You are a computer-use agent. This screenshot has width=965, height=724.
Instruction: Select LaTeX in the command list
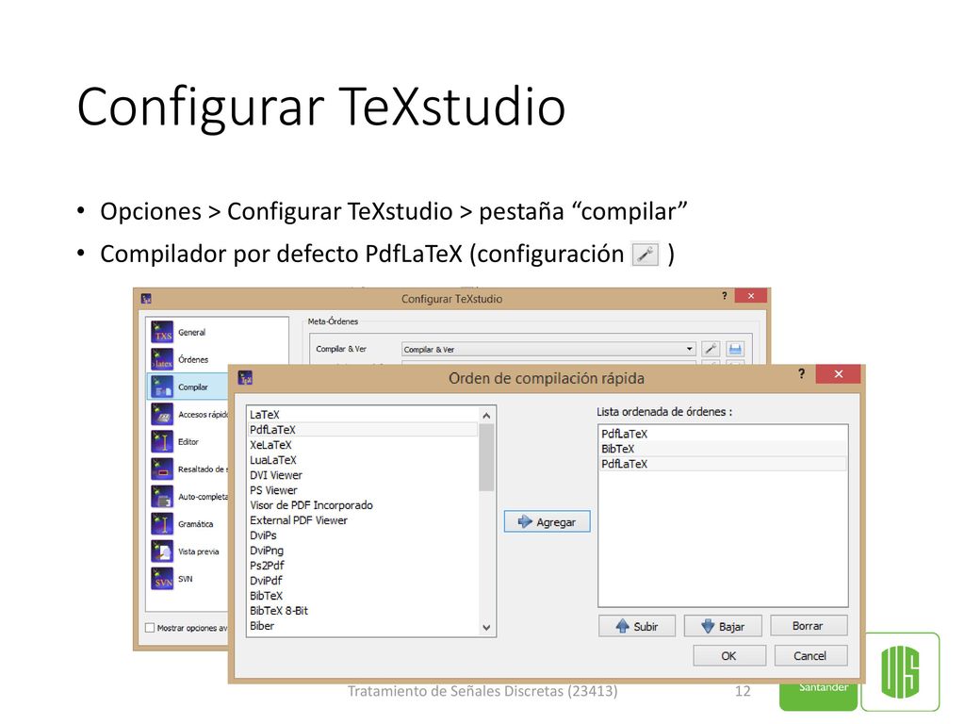pos(363,415)
